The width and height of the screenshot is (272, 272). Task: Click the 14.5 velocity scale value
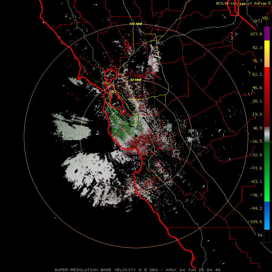(x=257, y=115)
